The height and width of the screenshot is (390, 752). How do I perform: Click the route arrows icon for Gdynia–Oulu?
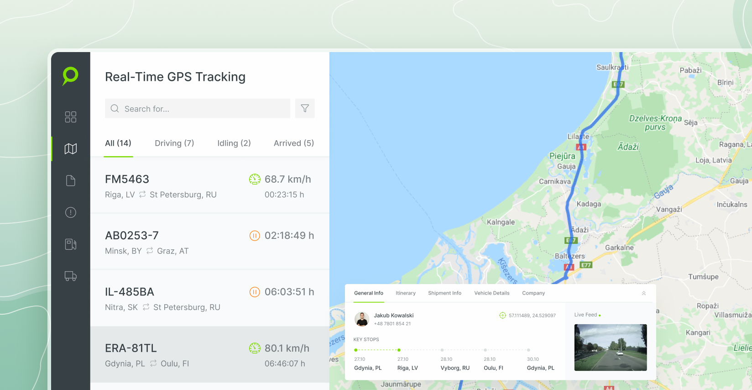click(x=153, y=363)
